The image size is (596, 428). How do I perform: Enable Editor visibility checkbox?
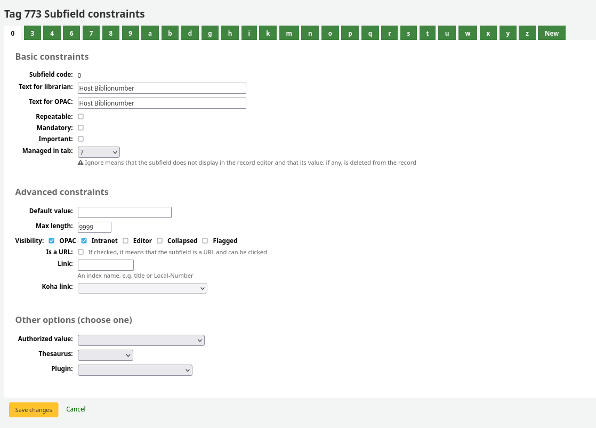point(126,241)
